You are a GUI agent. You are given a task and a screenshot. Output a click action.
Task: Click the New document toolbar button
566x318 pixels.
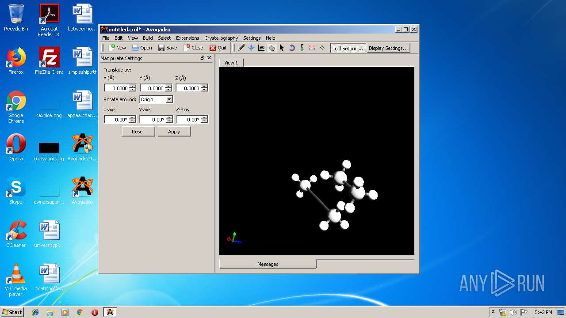118,48
